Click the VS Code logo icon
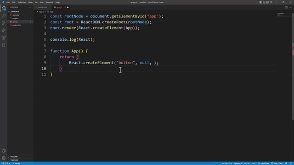The image size is (294, 165). coord(3,2)
